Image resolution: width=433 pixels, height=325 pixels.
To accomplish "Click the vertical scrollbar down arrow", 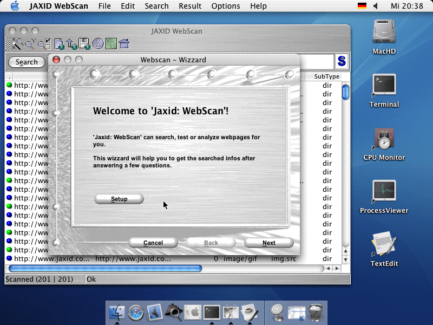I will [345, 260].
